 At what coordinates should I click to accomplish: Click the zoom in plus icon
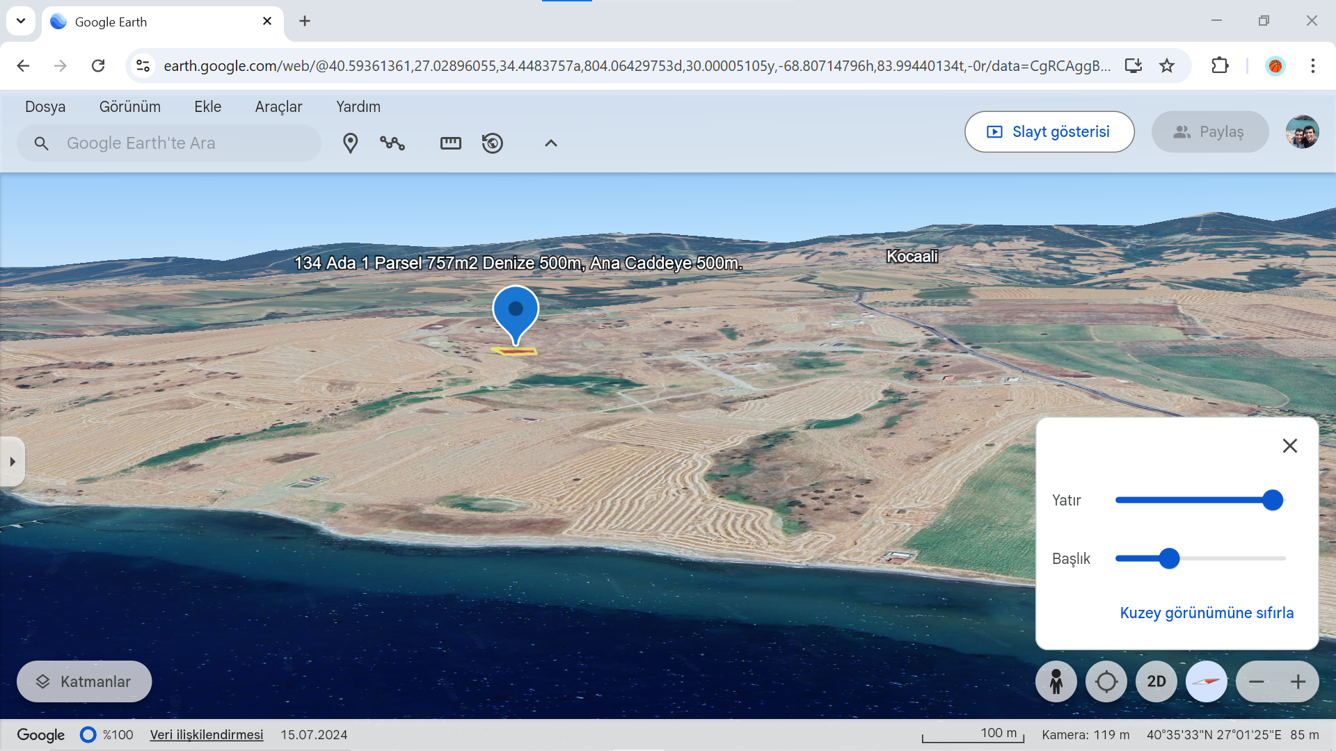pyautogui.click(x=1298, y=681)
